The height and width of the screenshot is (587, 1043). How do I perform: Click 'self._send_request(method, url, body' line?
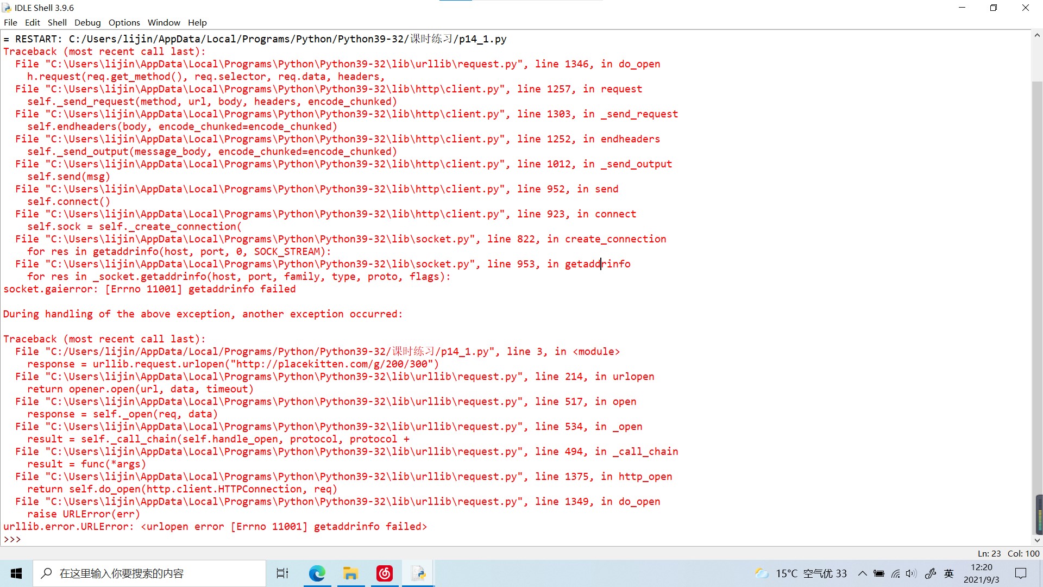[212, 102]
